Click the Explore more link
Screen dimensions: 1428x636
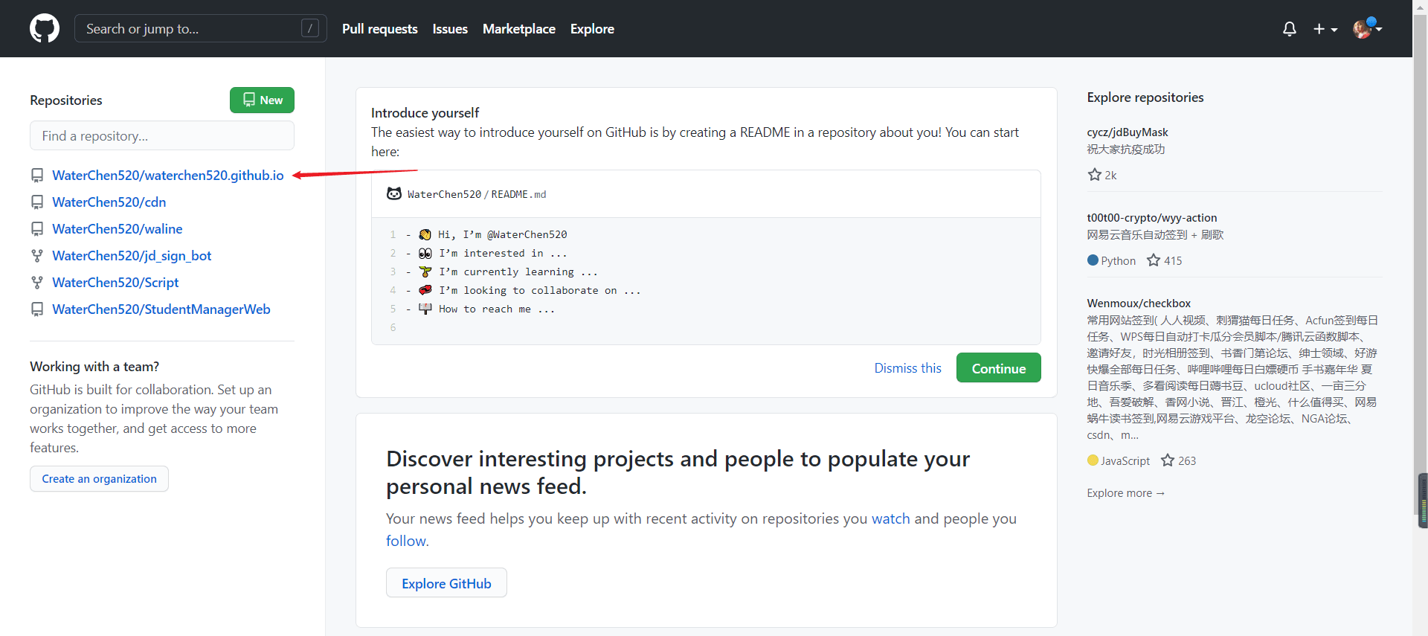click(x=1125, y=493)
